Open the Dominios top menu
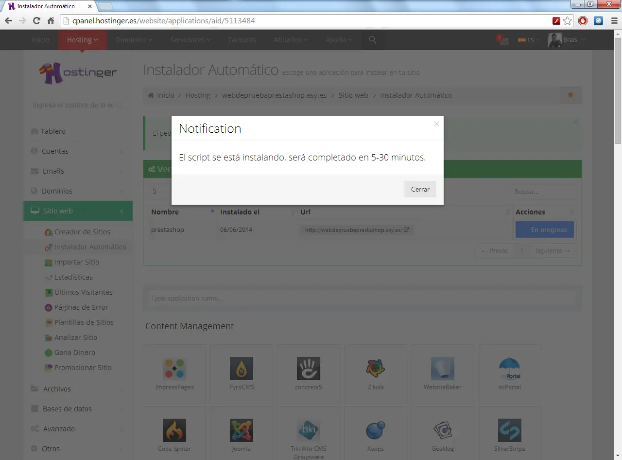This screenshot has width=622, height=460. pos(134,40)
